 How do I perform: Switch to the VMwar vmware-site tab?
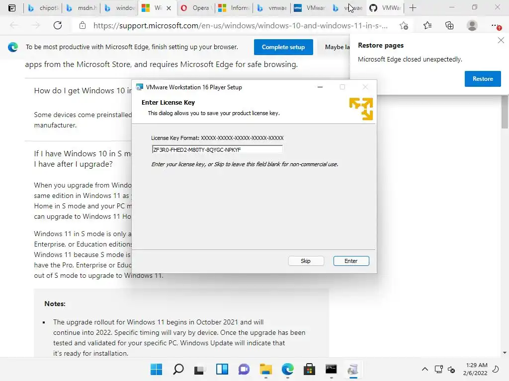[309, 8]
